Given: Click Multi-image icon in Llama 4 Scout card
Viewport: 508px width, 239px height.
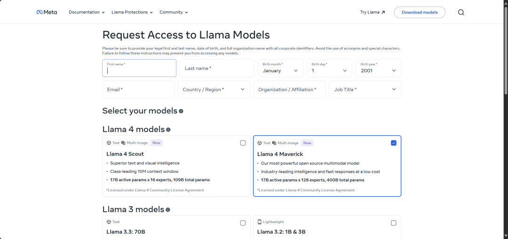Looking at the screenshot, I should [x=123, y=143].
